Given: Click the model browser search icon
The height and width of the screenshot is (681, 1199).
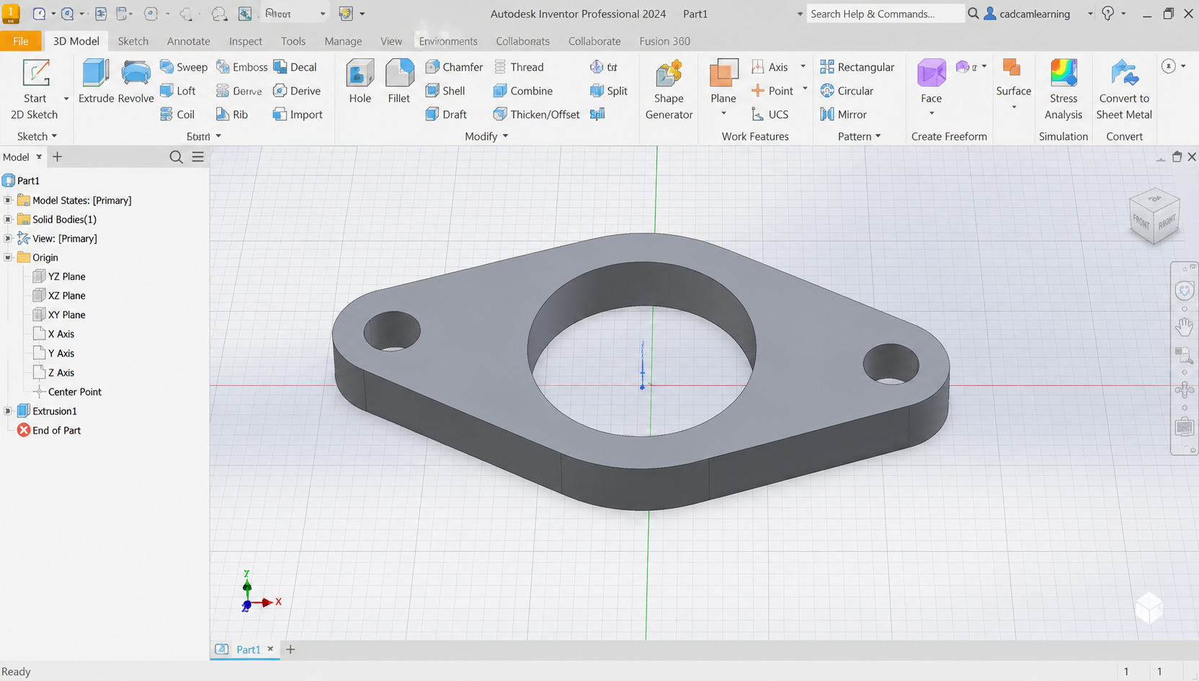Looking at the screenshot, I should 176,157.
